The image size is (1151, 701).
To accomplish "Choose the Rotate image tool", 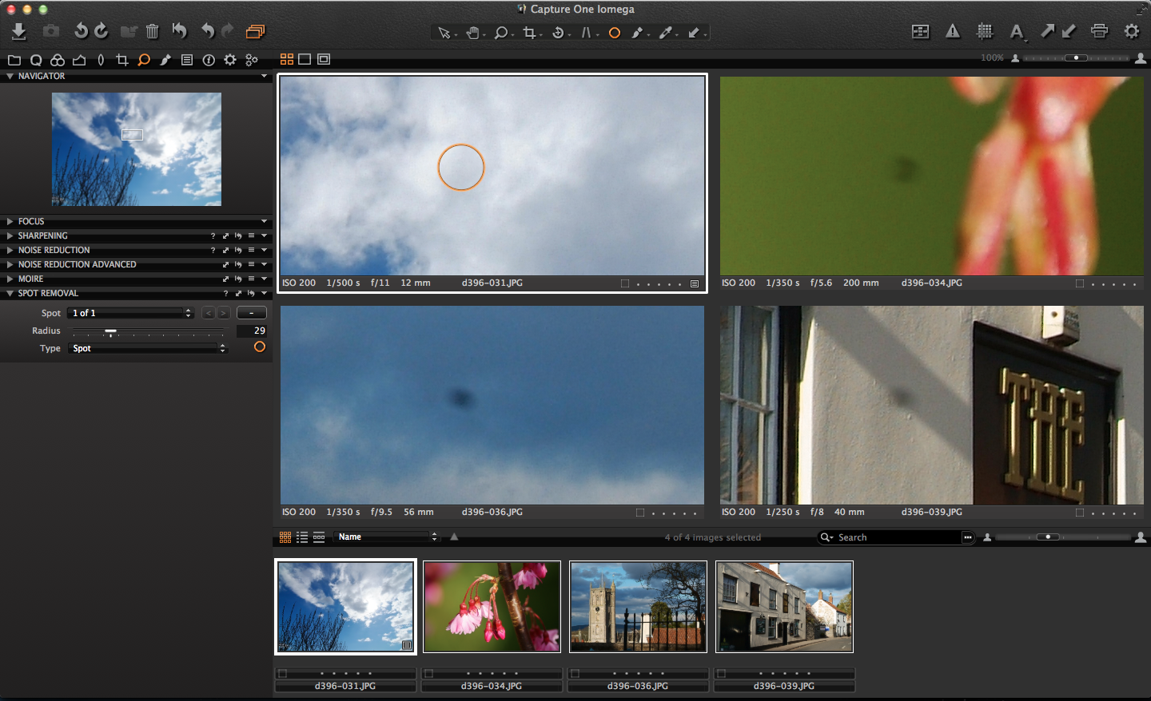I will [560, 33].
